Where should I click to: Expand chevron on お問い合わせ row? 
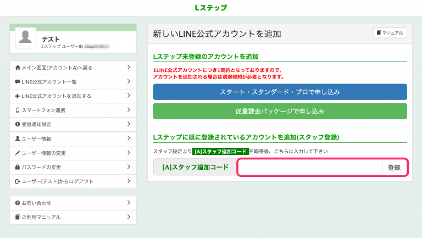click(129, 202)
